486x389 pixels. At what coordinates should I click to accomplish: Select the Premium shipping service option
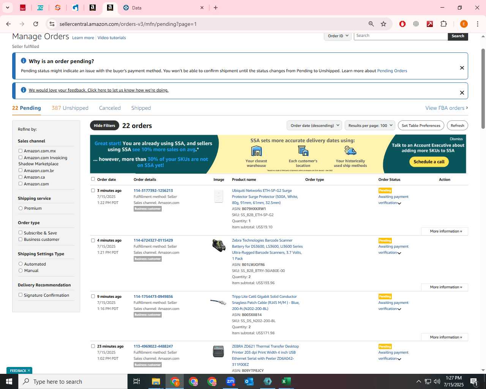[x=21, y=208]
